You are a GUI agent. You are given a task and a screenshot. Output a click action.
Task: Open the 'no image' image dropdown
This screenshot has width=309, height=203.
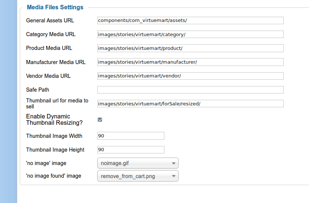pyautogui.click(x=138, y=163)
